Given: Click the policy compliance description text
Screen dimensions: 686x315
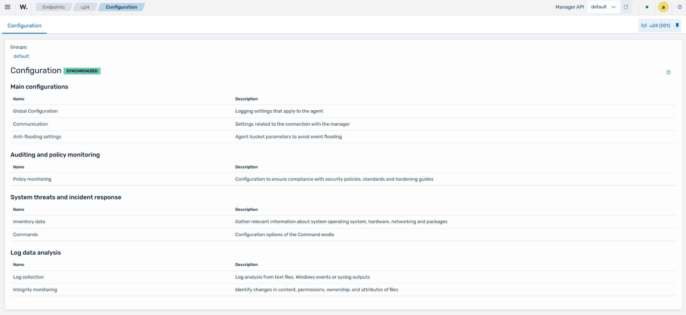Looking at the screenshot, I should tap(334, 179).
